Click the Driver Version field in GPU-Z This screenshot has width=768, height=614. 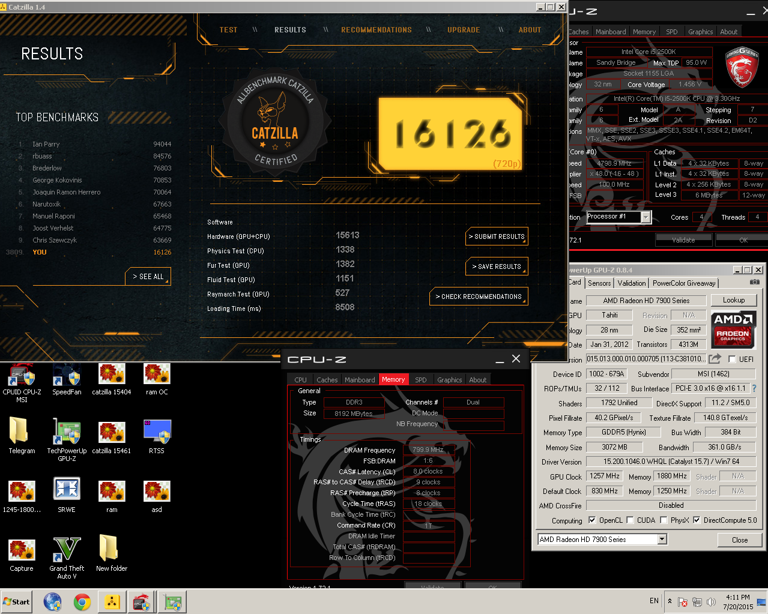click(671, 462)
